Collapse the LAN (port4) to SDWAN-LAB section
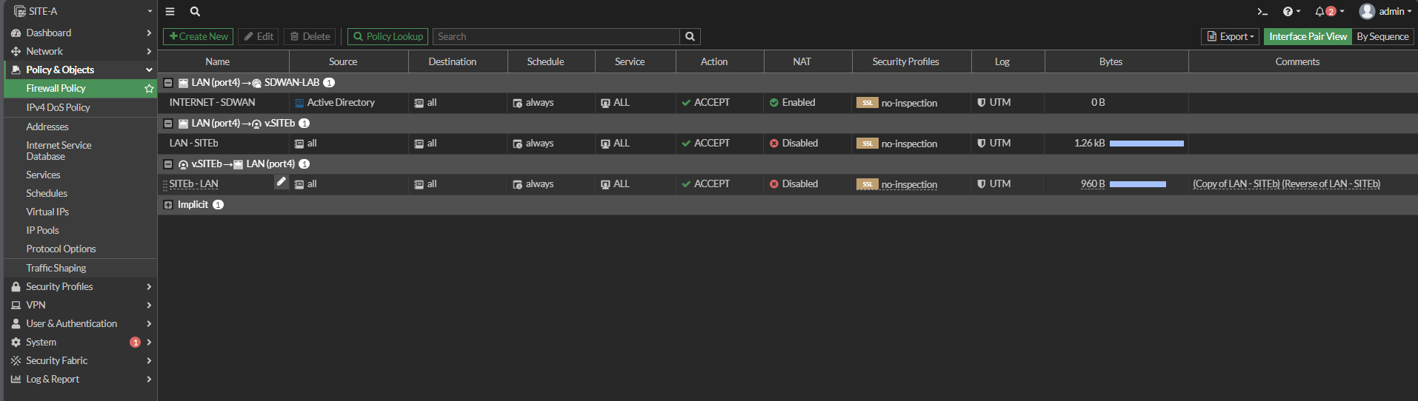This screenshot has height=401, width=1418. [x=168, y=83]
